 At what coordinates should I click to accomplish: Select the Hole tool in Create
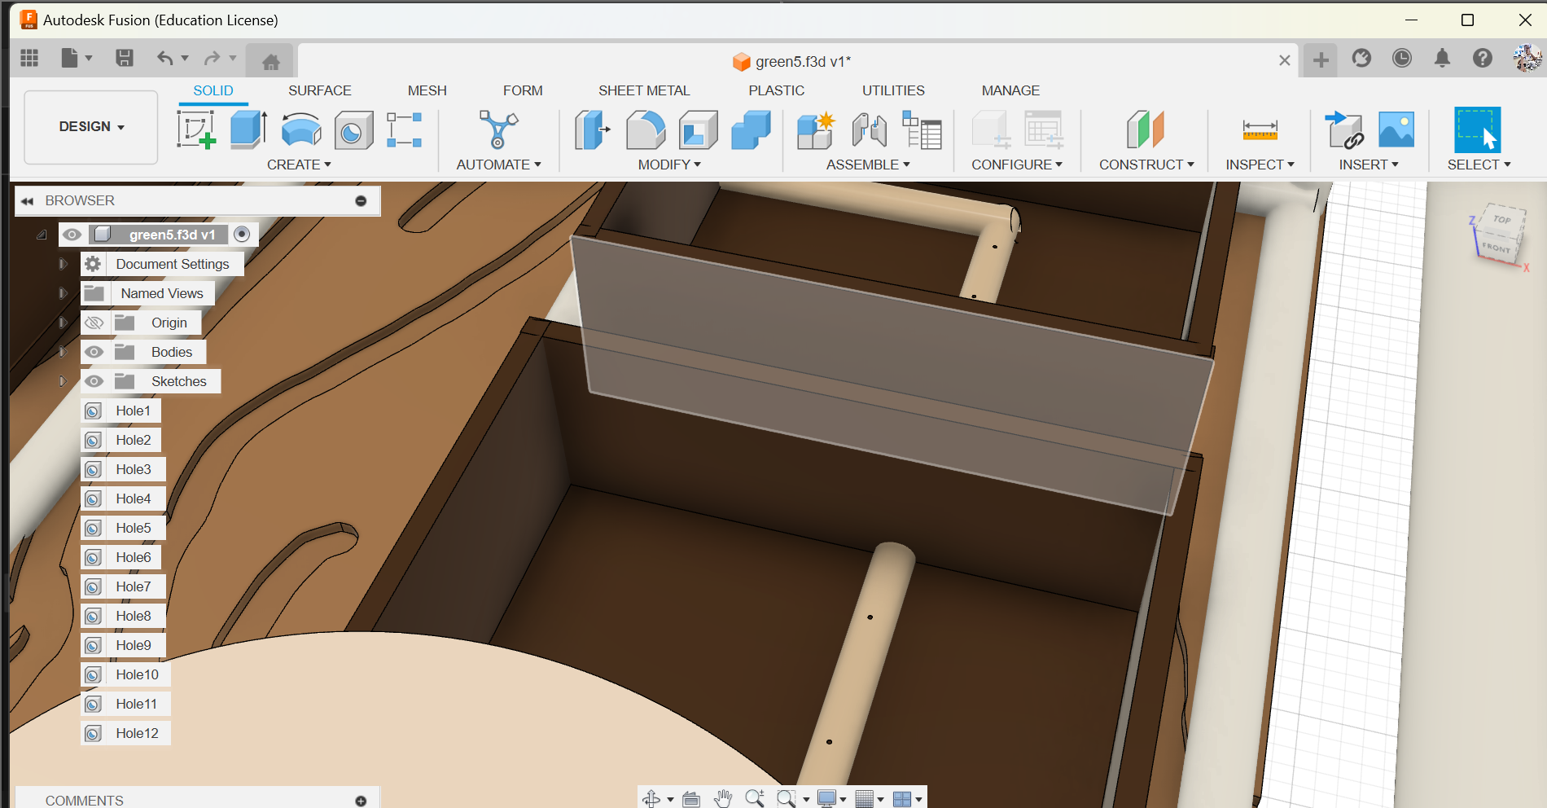(x=353, y=130)
